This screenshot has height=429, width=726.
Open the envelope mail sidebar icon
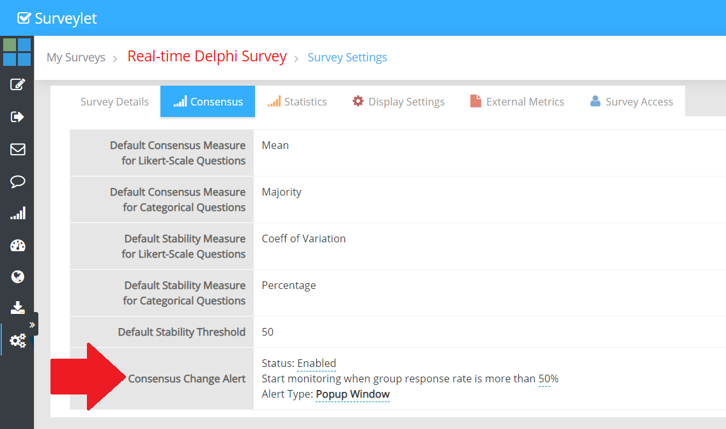coord(17,150)
